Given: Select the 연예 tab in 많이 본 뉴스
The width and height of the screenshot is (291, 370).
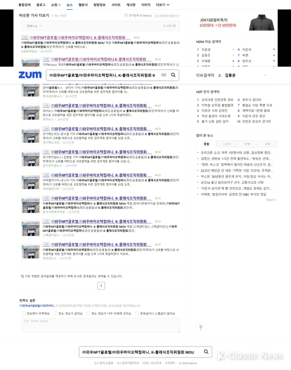Looking at the screenshot, I should tap(247, 144).
